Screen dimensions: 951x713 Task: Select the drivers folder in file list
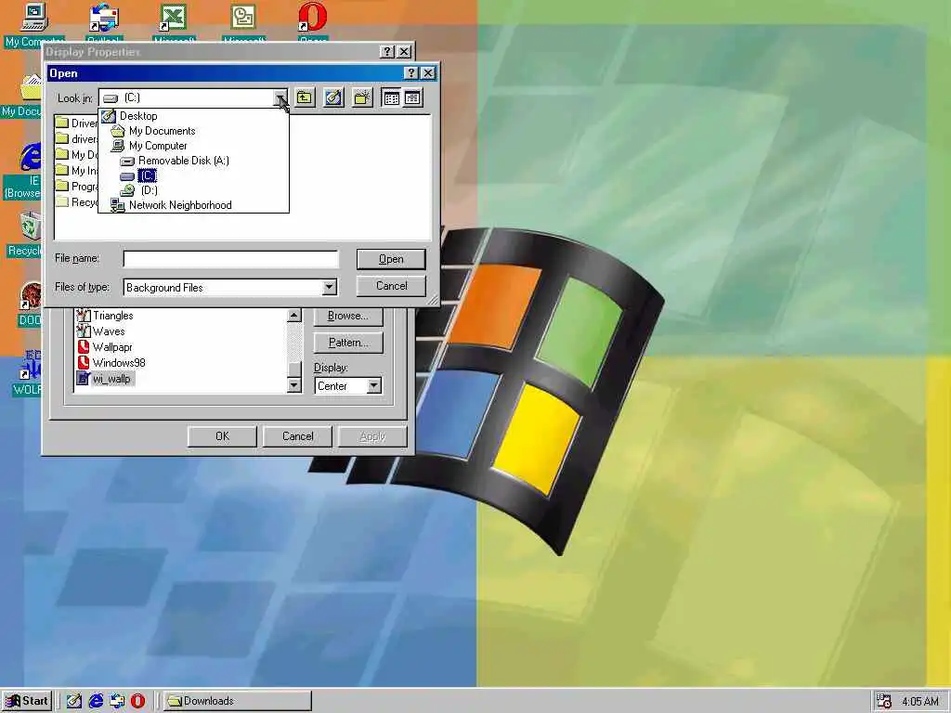pyautogui.click(x=76, y=139)
